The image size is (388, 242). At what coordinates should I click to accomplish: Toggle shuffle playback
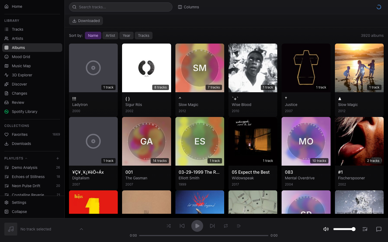click(x=169, y=226)
